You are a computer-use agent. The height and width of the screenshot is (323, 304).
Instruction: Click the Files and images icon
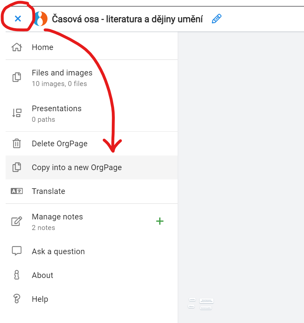tap(17, 77)
